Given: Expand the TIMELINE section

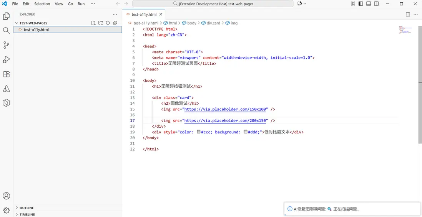Looking at the screenshot, I should tap(27, 214).
